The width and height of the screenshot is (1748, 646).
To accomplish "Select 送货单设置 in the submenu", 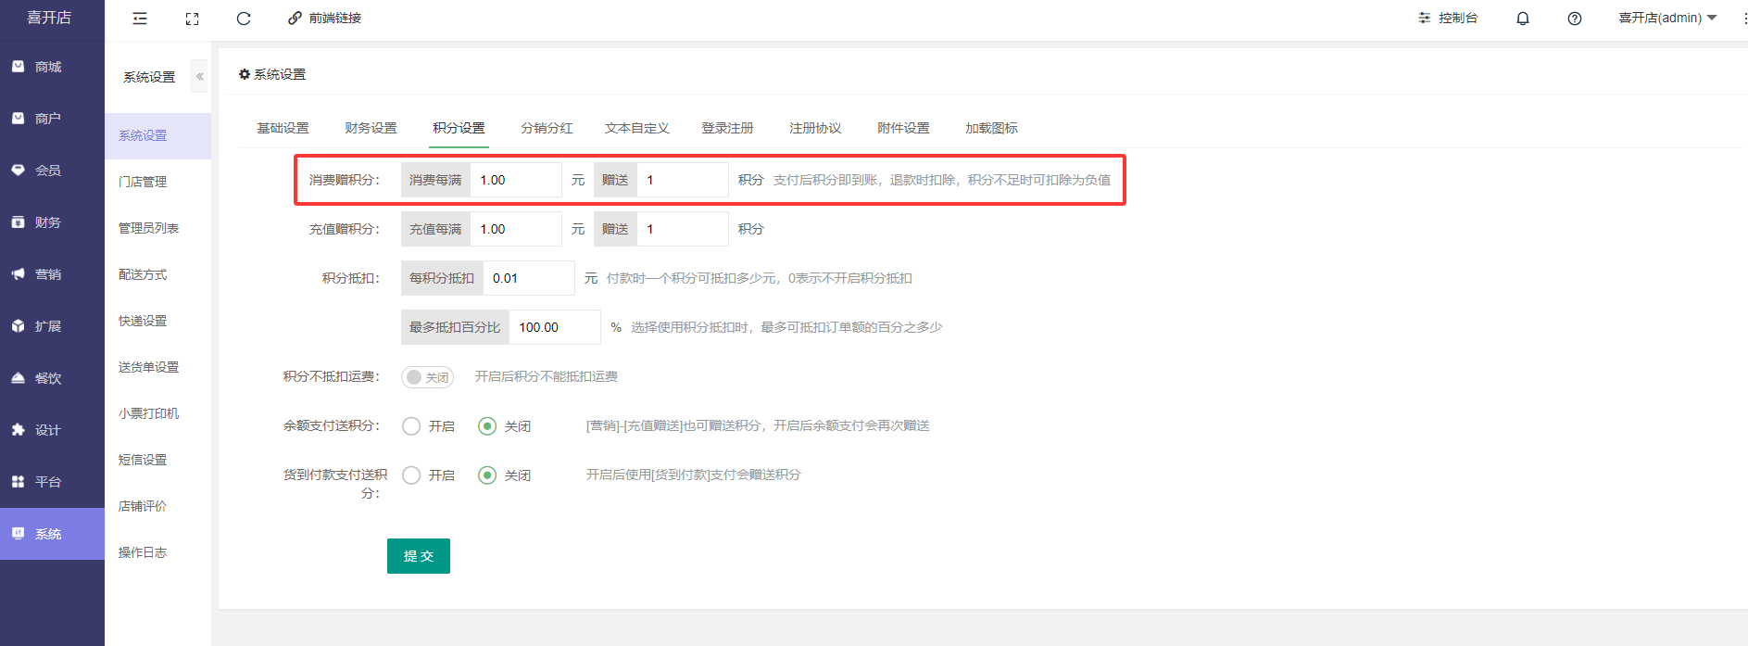I will click(157, 367).
